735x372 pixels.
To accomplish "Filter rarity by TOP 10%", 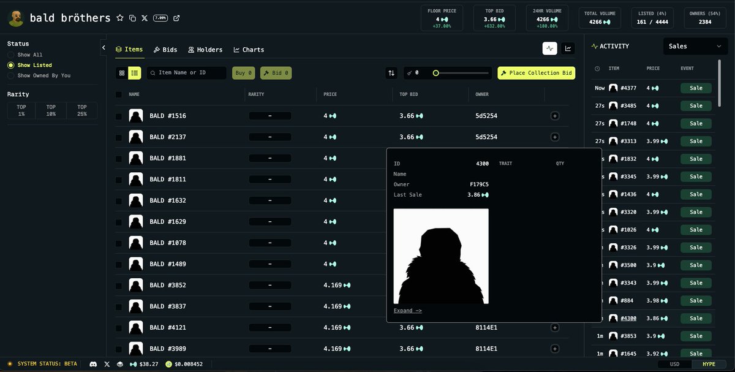I will click(51, 110).
